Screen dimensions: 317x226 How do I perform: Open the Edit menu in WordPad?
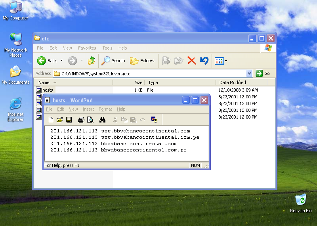pyautogui.click(x=61, y=109)
